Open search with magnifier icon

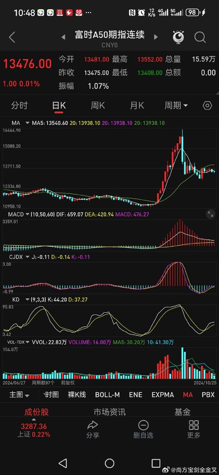[x=200, y=37]
